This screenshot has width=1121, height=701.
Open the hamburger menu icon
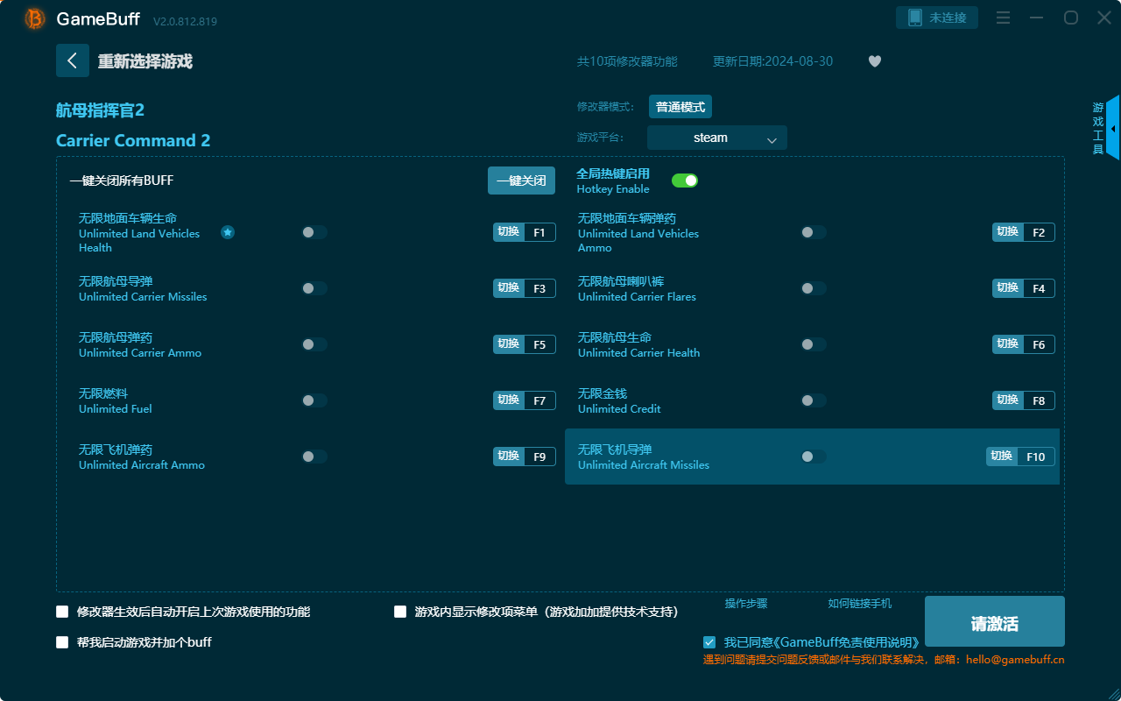coord(1003,17)
